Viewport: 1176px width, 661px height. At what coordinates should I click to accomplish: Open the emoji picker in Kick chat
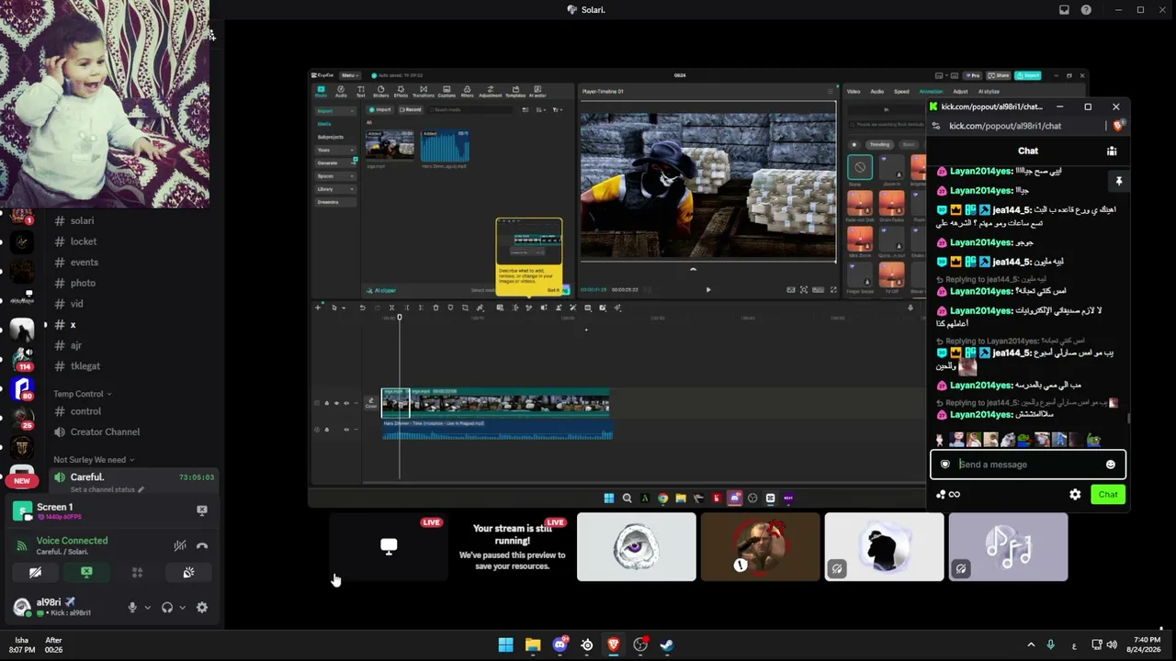tap(1110, 465)
